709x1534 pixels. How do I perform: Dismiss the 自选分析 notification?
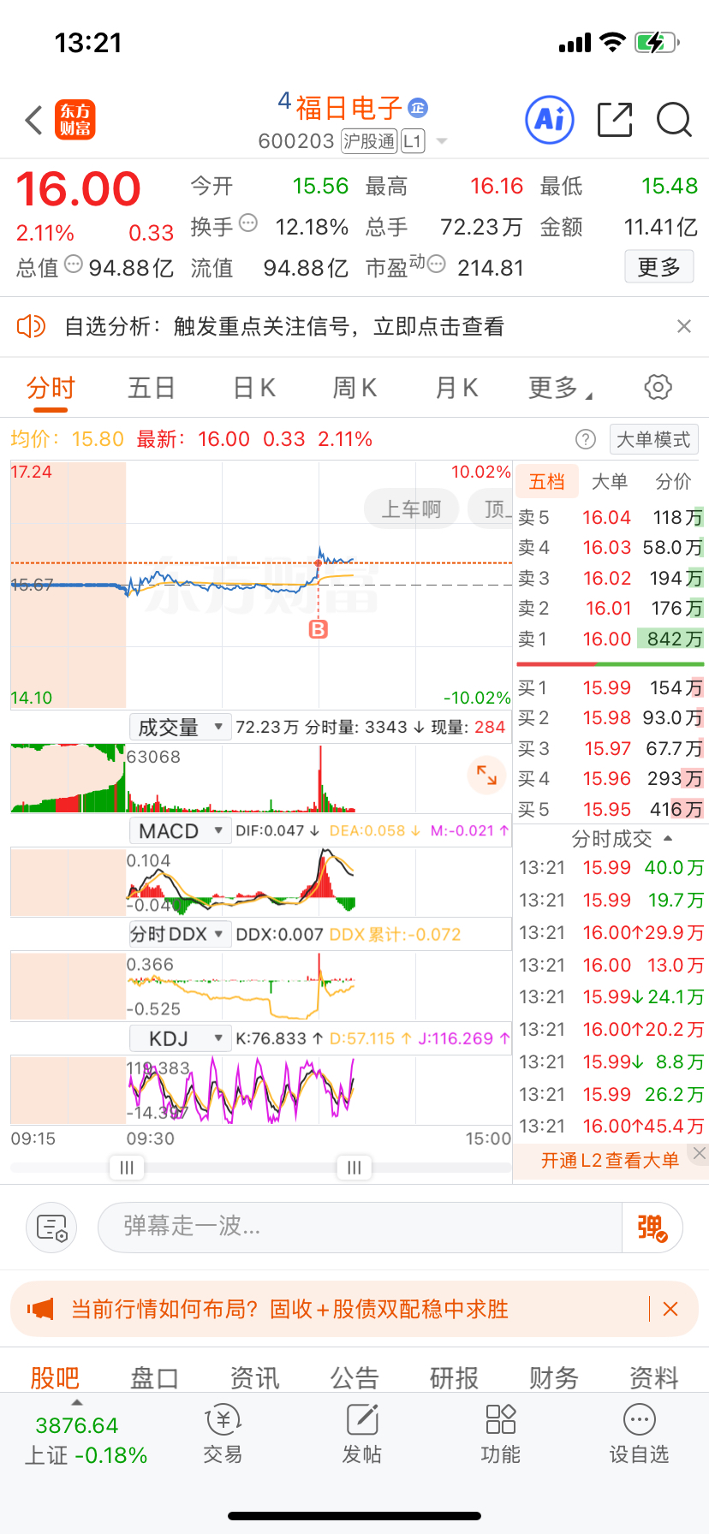tap(683, 326)
